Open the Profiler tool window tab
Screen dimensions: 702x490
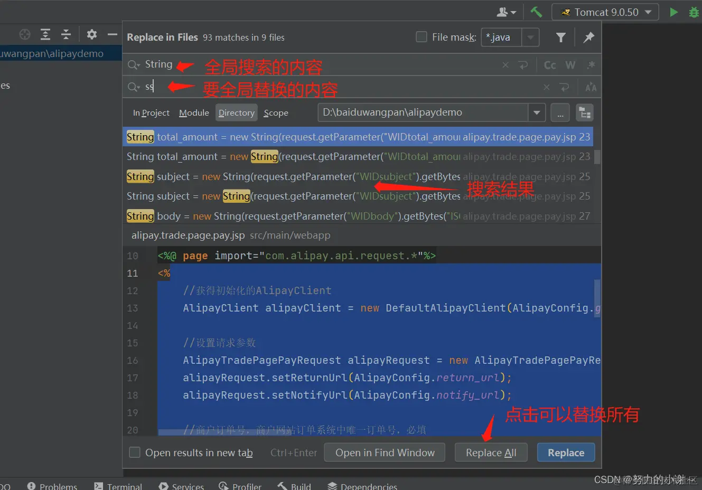240,486
